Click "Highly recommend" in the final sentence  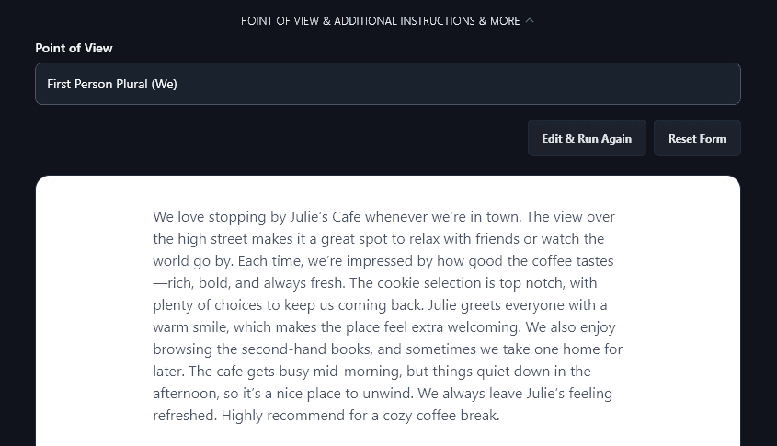click(277, 416)
